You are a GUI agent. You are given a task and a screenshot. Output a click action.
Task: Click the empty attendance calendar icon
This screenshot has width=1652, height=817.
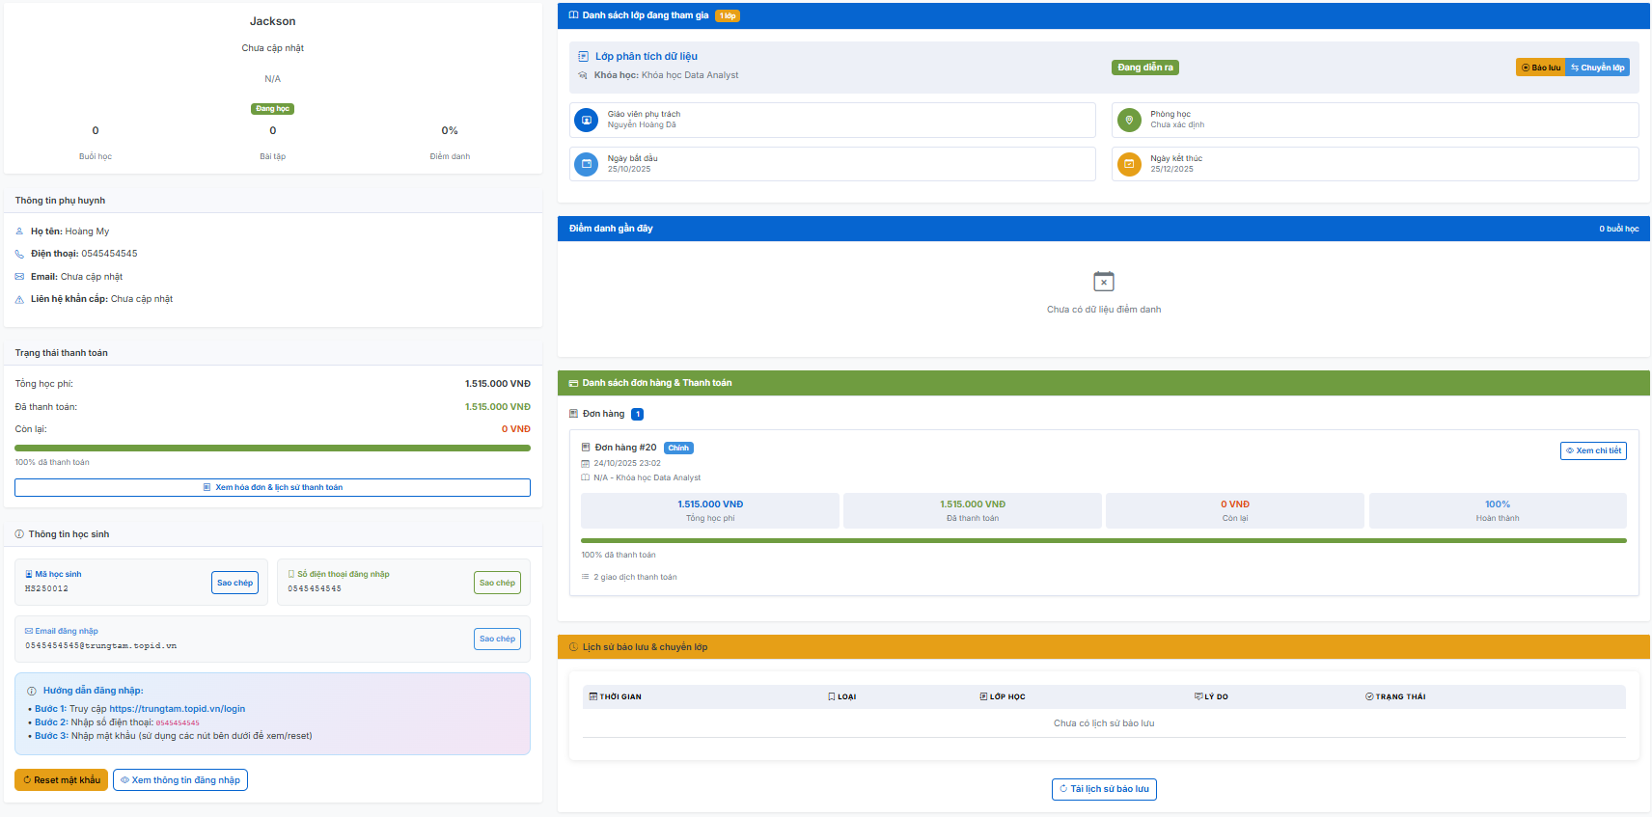1104,282
